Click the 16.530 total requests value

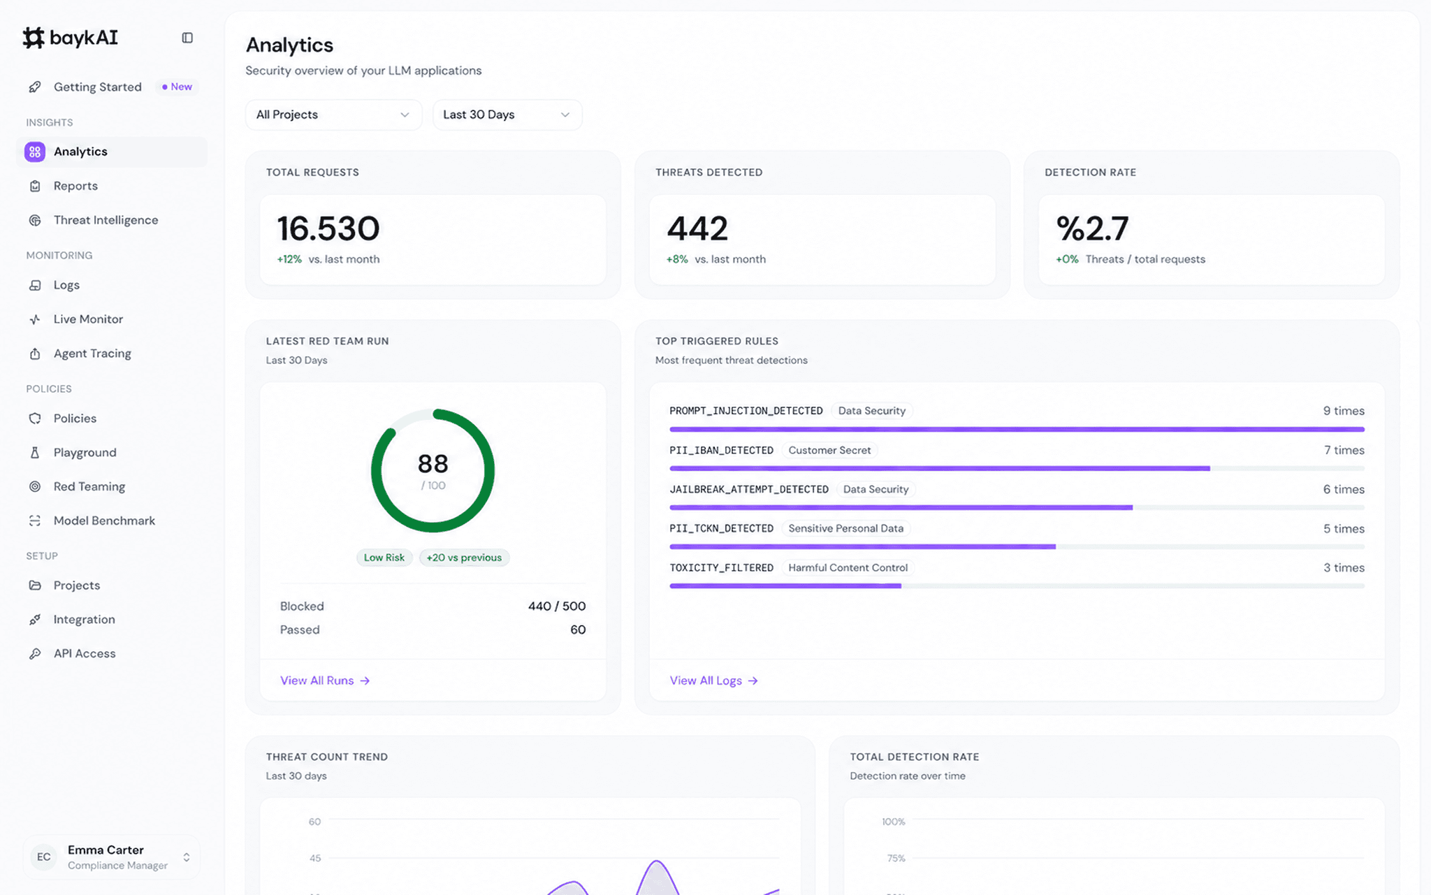point(328,228)
